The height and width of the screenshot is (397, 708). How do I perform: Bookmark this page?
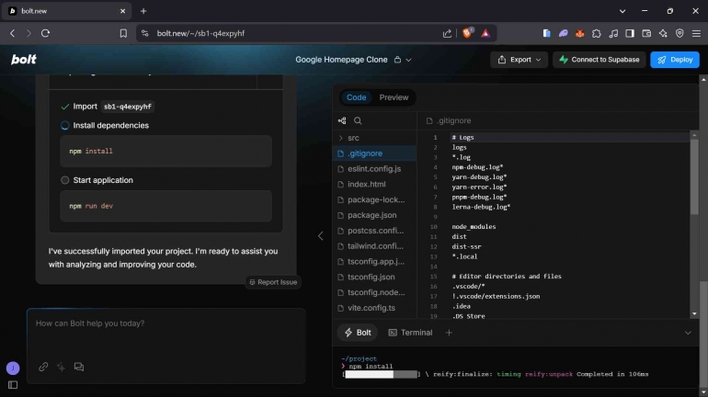(x=123, y=33)
